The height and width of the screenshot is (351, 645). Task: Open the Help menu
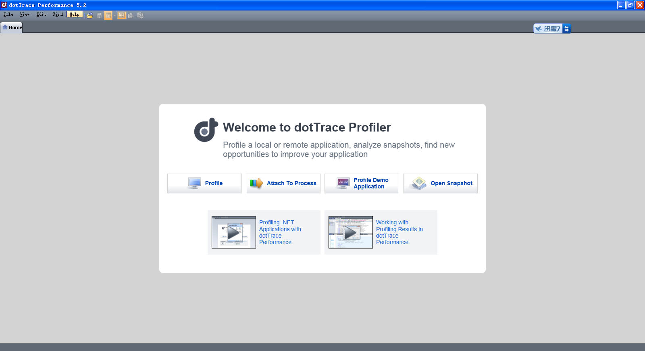[x=75, y=15]
